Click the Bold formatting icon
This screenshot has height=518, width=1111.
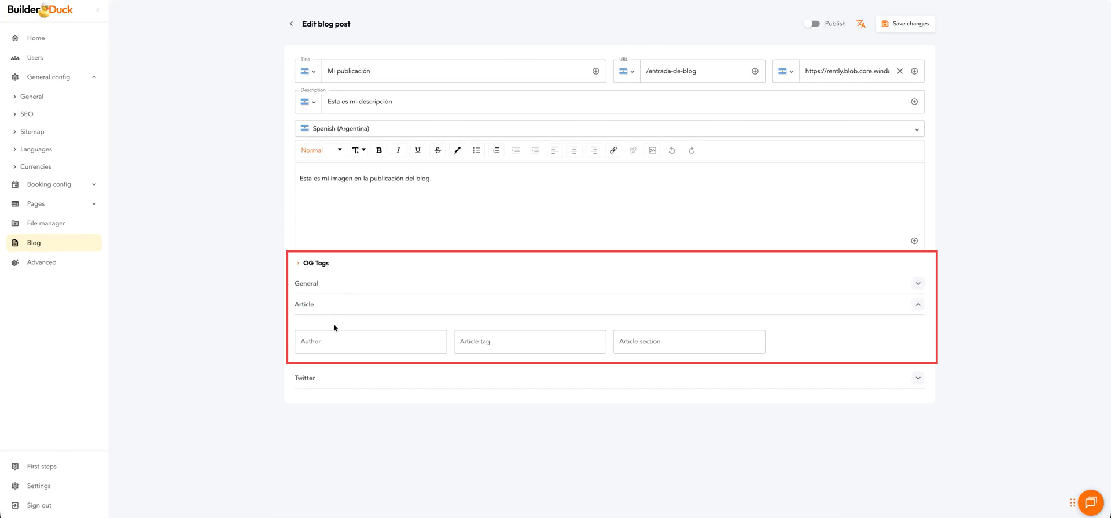379,150
